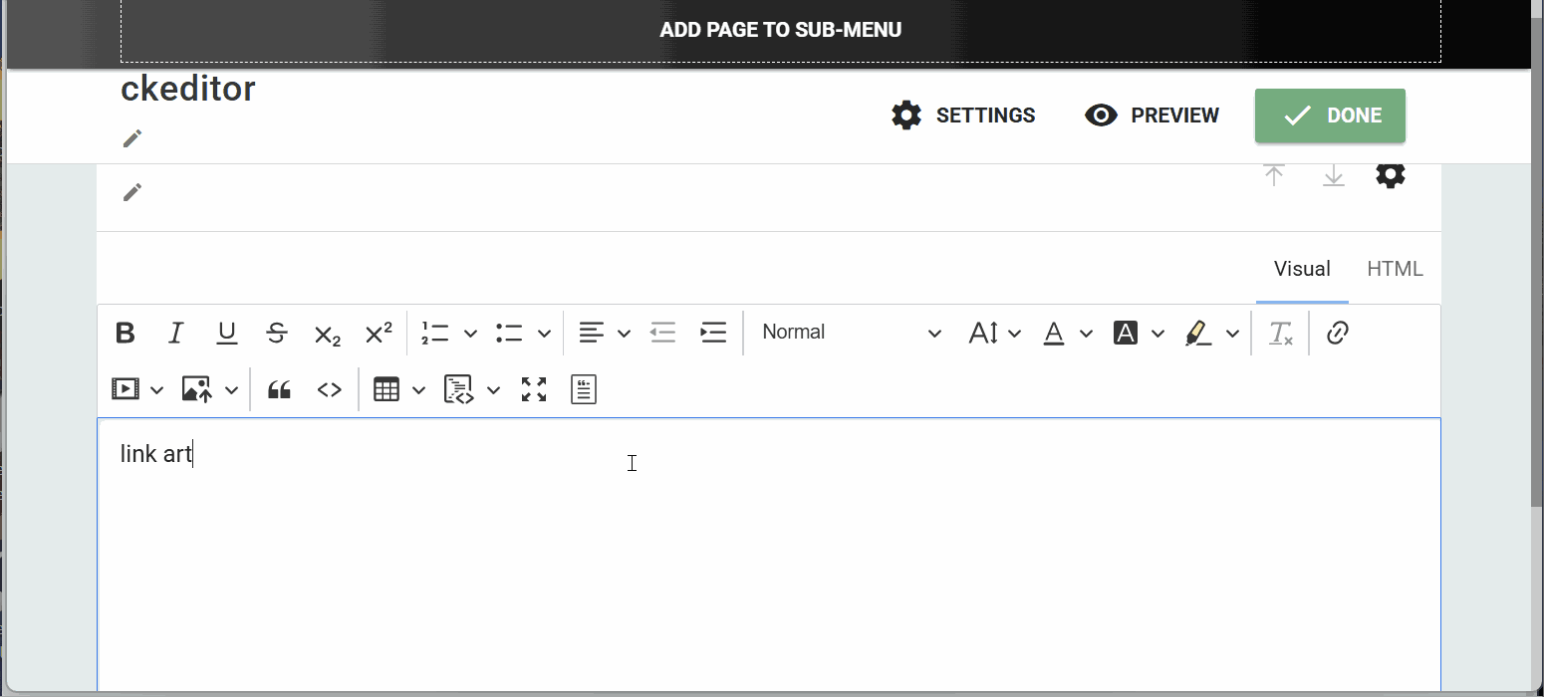Image resolution: width=1544 pixels, height=697 pixels.
Task: Move block down arrow icon
Action: (x=1333, y=175)
